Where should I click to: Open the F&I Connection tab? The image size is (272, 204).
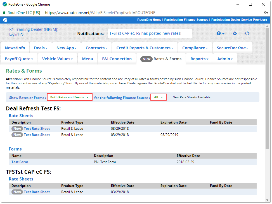tap(117, 59)
